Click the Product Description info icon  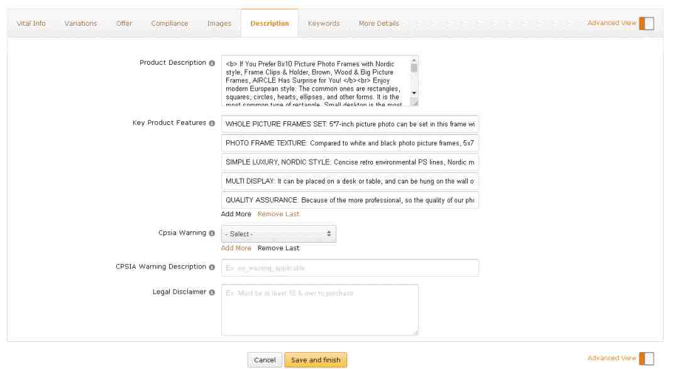click(x=212, y=63)
